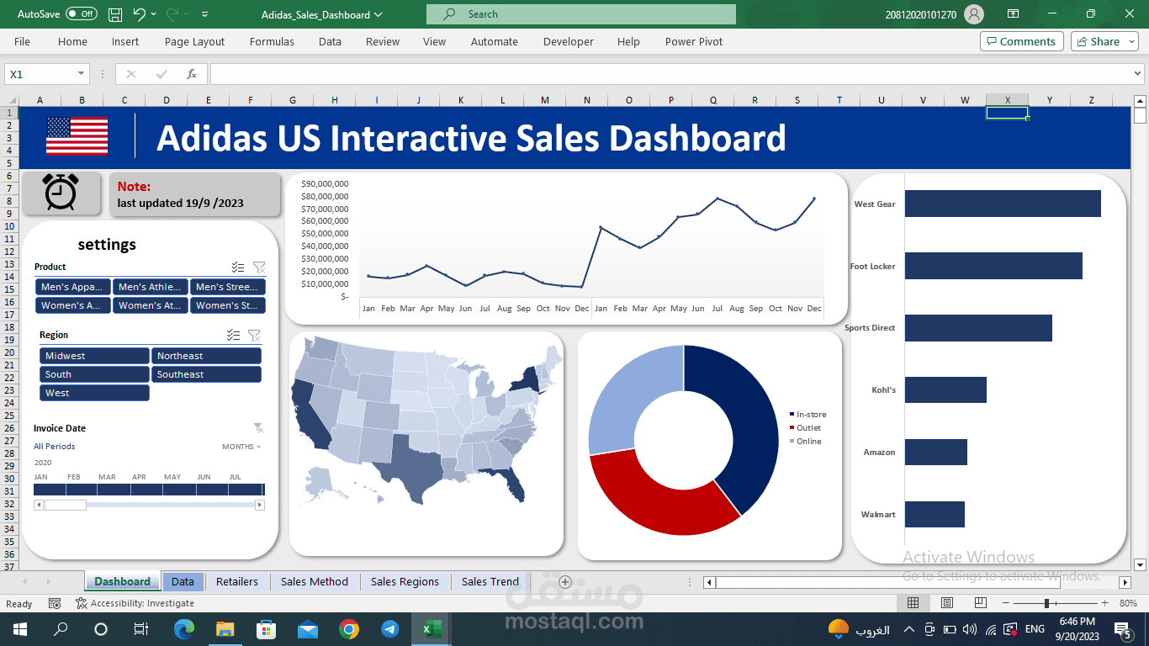Click the West Gear bar in chart

pyautogui.click(x=1003, y=204)
